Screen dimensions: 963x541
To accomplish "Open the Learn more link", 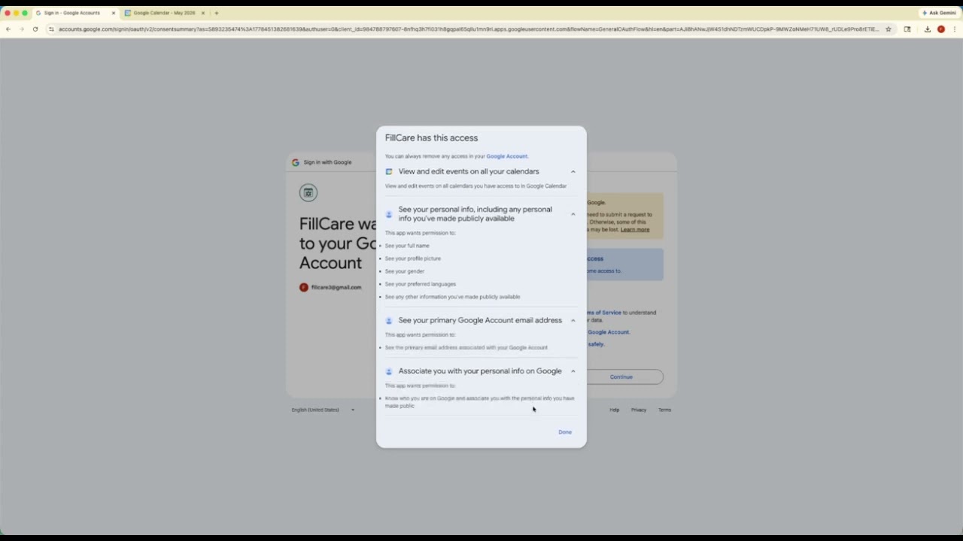I will click(x=635, y=230).
